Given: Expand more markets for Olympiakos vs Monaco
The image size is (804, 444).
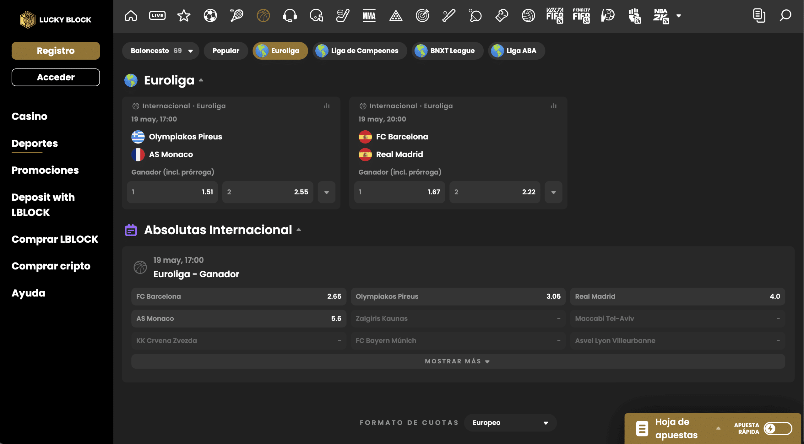Looking at the screenshot, I should [326, 192].
